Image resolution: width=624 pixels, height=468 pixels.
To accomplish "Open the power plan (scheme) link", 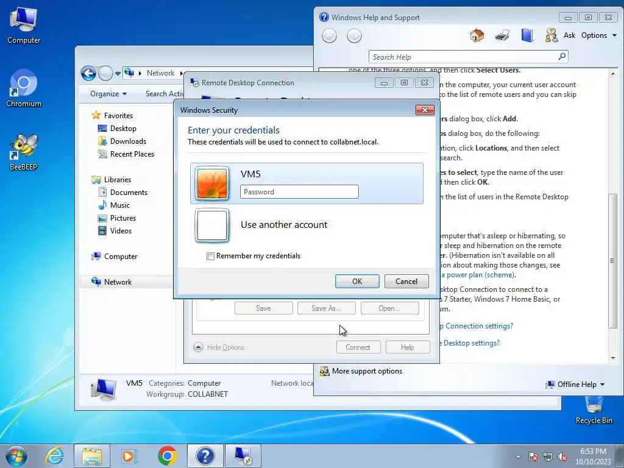I will coord(478,275).
